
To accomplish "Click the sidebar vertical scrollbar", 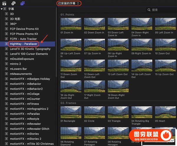I will click(56, 44).
